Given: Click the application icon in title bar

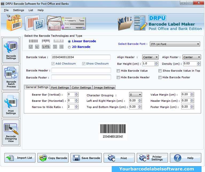Looking at the screenshot, I should coord(3,4).
